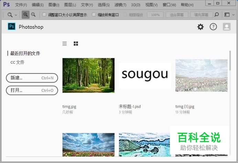Open the help question mark icon
Screen dimensions: 238x163
213,27
